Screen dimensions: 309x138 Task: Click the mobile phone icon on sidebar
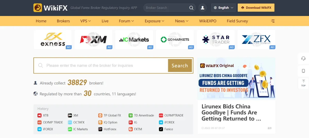click(x=303, y=71)
